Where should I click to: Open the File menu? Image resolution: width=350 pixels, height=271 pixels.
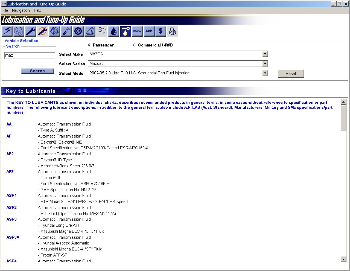[x=5, y=10]
